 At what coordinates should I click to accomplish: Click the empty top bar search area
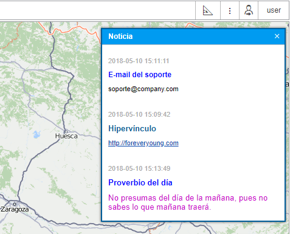click(x=97, y=10)
